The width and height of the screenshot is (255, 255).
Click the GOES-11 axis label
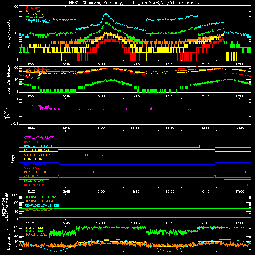pyautogui.click(x=6, y=112)
